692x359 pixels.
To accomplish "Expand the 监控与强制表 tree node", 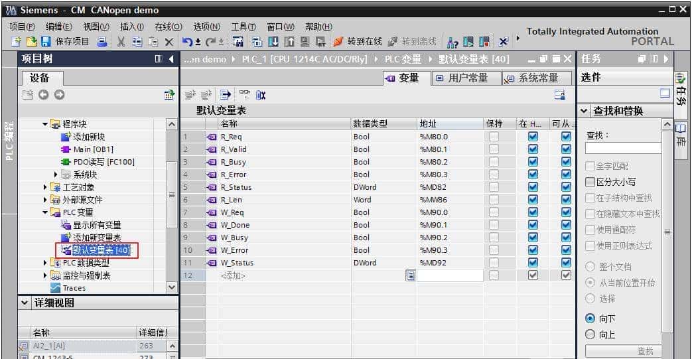I will (45, 275).
